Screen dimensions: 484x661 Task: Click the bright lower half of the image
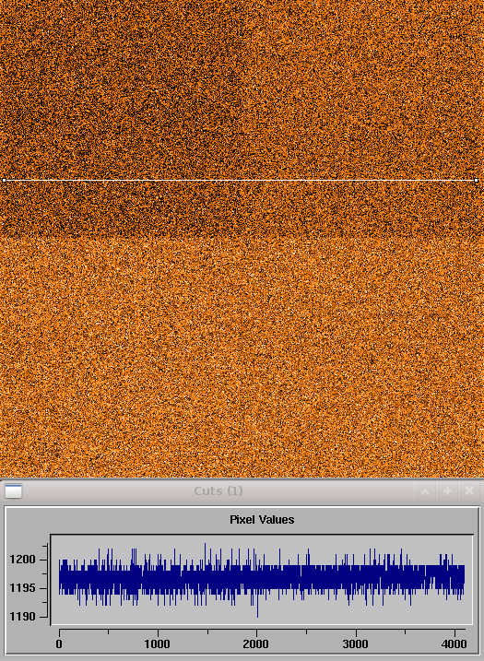pos(242,359)
